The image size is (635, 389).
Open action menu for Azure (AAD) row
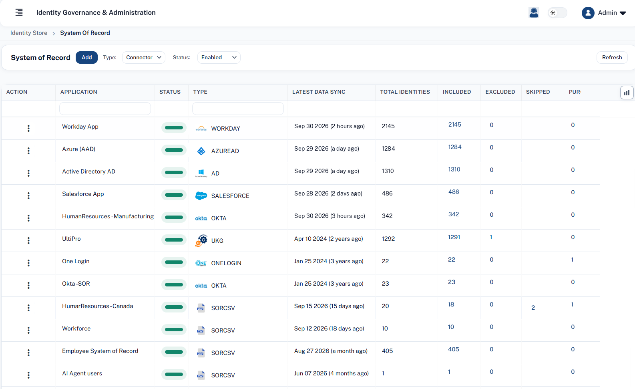click(x=28, y=151)
